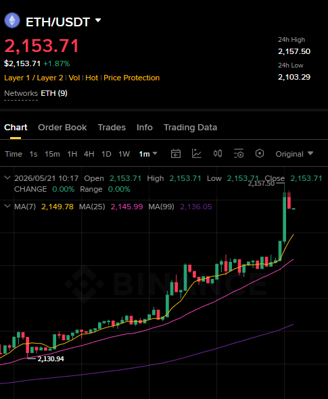Switch to the Chart tab
Viewport: 328px width, 399px height.
tap(16, 127)
